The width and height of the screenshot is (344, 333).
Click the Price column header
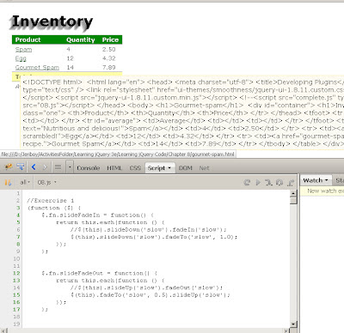(110, 39)
